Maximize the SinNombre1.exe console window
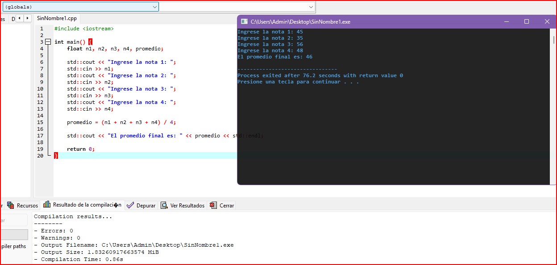Viewport: 557px width, 265px height. 526,21
